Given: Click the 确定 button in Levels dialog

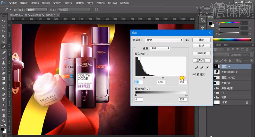Looking at the screenshot, I should pyautogui.click(x=201, y=40).
